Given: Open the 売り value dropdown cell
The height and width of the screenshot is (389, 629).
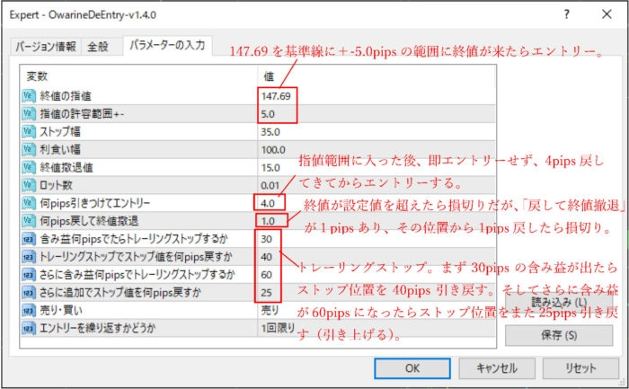Looking at the screenshot, I should (x=377, y=311).
